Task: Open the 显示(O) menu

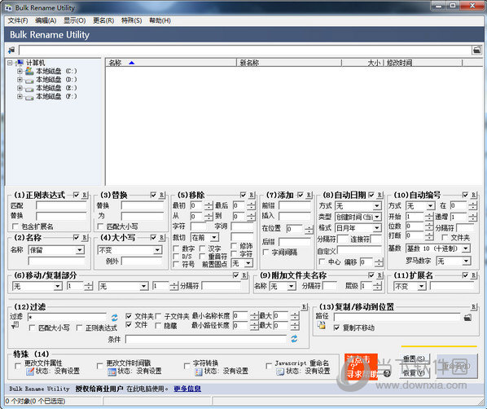Action: [x=75, y=20]
